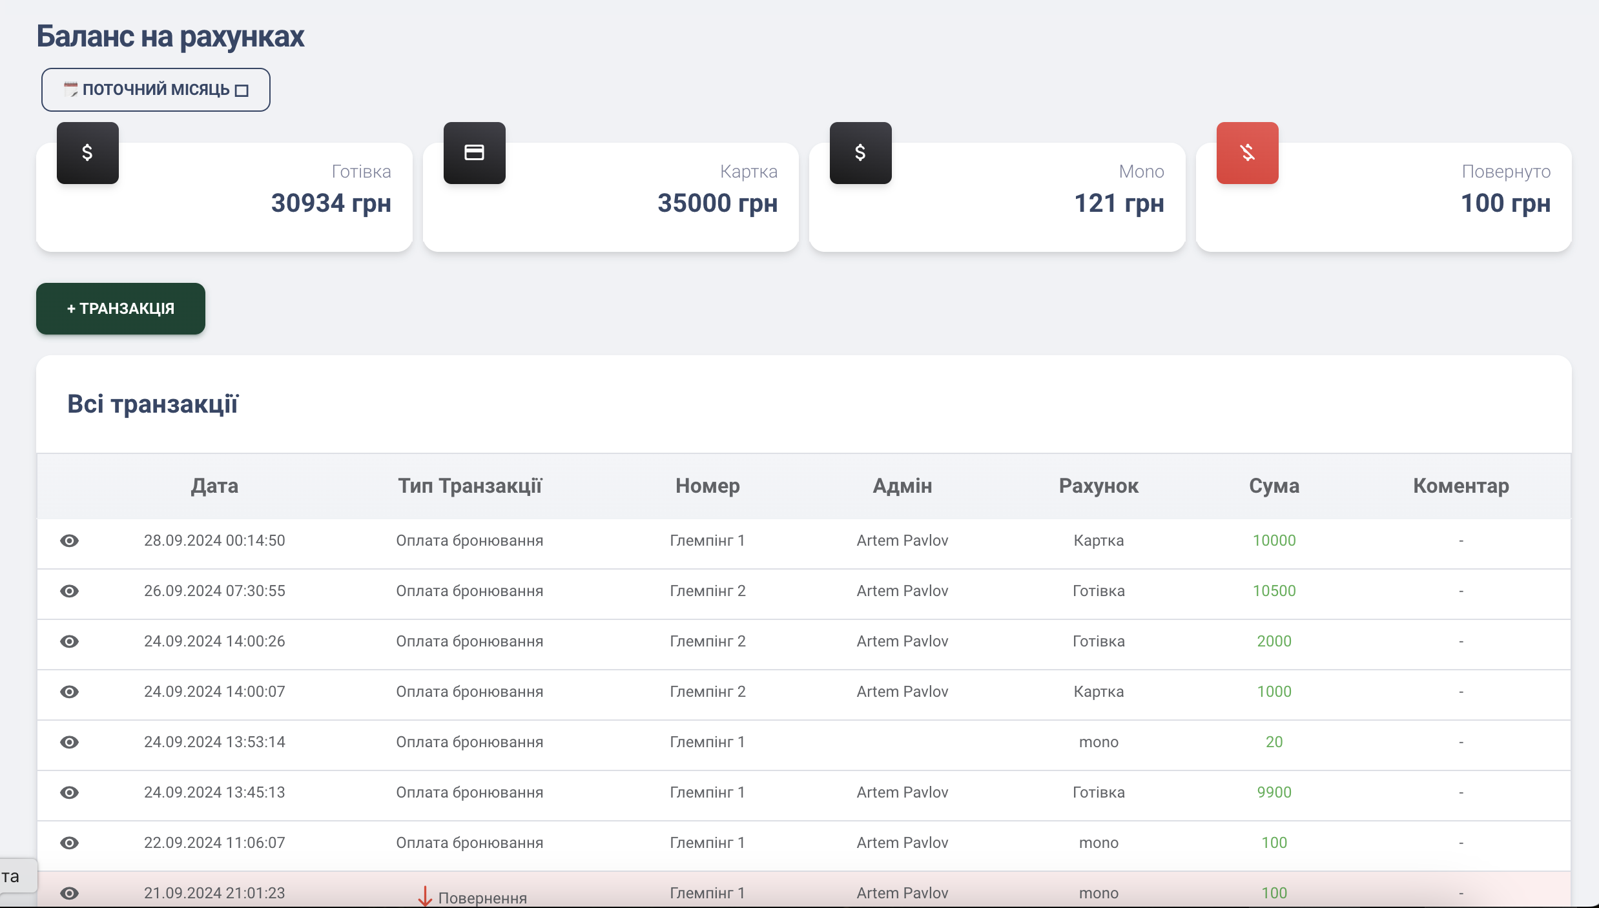The image size is (1599, 908).
Task: Click the red Повернуто refund icon
Action: coord(1248,153)
